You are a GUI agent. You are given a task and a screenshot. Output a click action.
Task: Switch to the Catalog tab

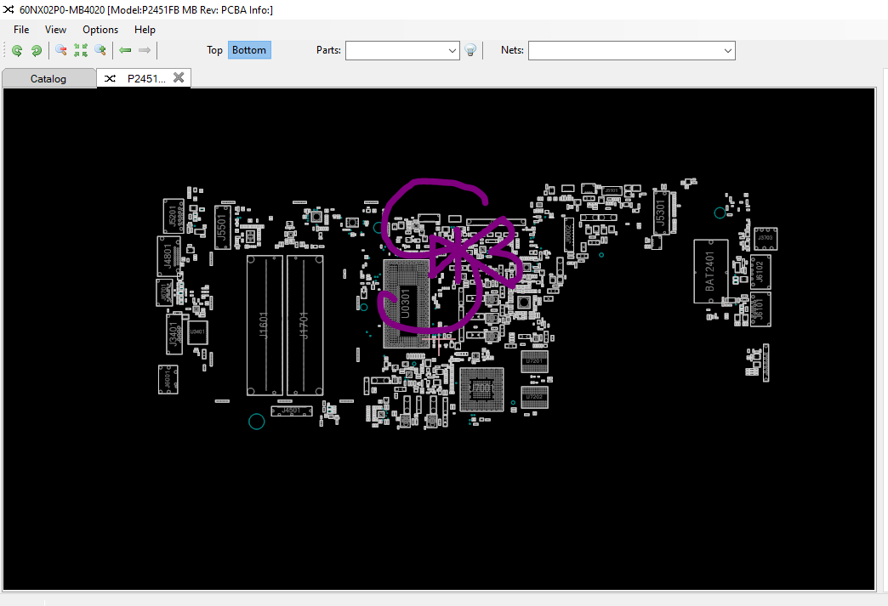[x=48, y=79]
